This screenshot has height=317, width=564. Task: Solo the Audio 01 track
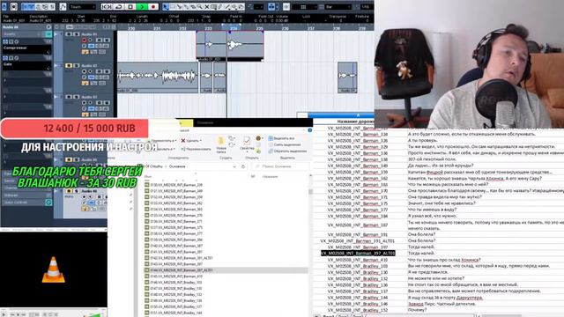point(77,34)
